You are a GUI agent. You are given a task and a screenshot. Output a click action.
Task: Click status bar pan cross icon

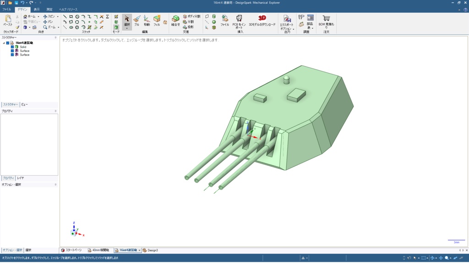point(441,258)
